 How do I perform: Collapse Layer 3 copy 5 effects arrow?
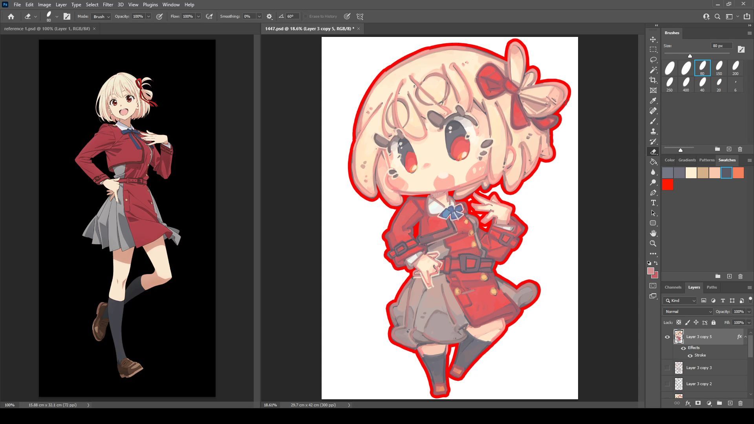tap(745, 337)
